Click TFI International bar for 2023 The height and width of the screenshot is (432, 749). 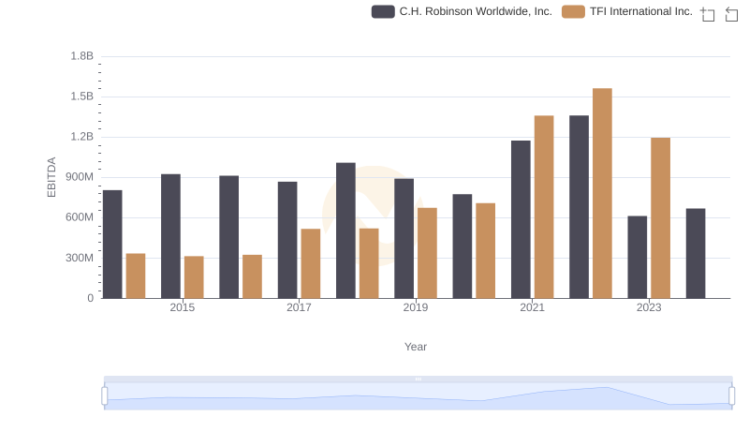click(660, 217)
